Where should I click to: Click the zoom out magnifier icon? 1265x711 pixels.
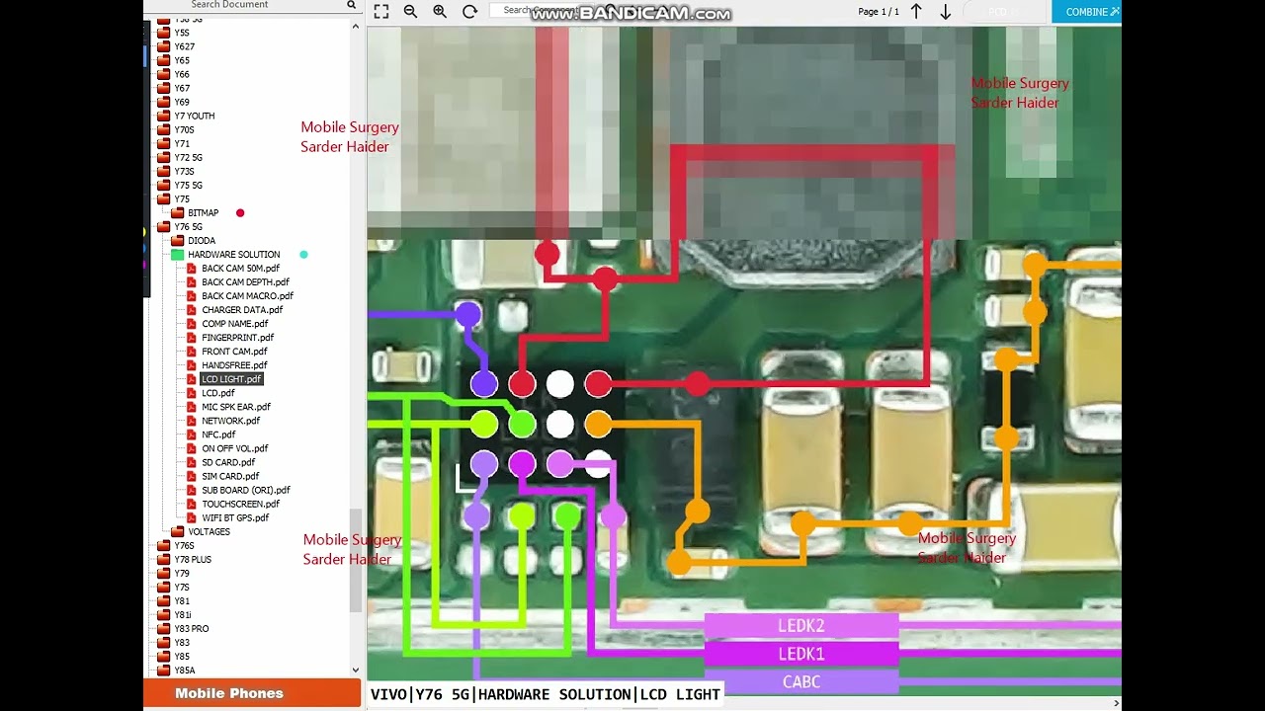click(410, 12)
